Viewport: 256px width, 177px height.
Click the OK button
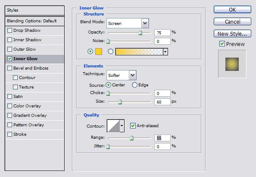(232, 10)
